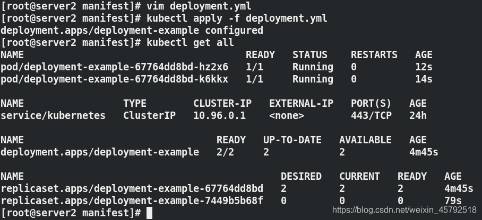Click the deployment age 4m45s
Image resolution: width=482 pixels, height=220 pixels.
pyautogui.click(x=424, y=152)
